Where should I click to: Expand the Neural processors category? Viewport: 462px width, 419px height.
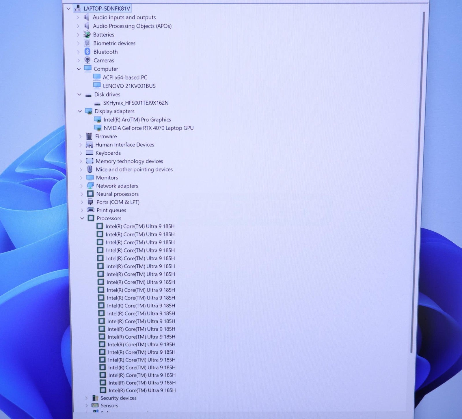click(82, 194)
